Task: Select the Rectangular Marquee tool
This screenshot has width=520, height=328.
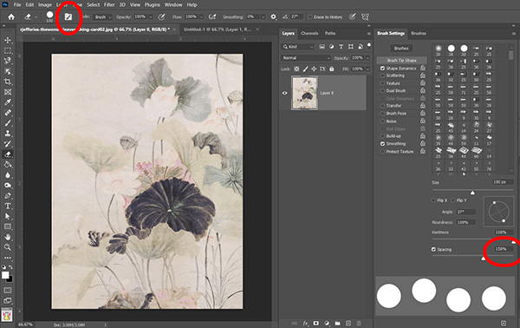Action: (8, 50)
